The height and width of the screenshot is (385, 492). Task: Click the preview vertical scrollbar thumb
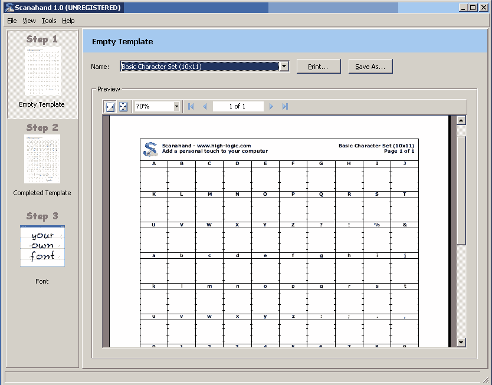[x=461, y=190]
